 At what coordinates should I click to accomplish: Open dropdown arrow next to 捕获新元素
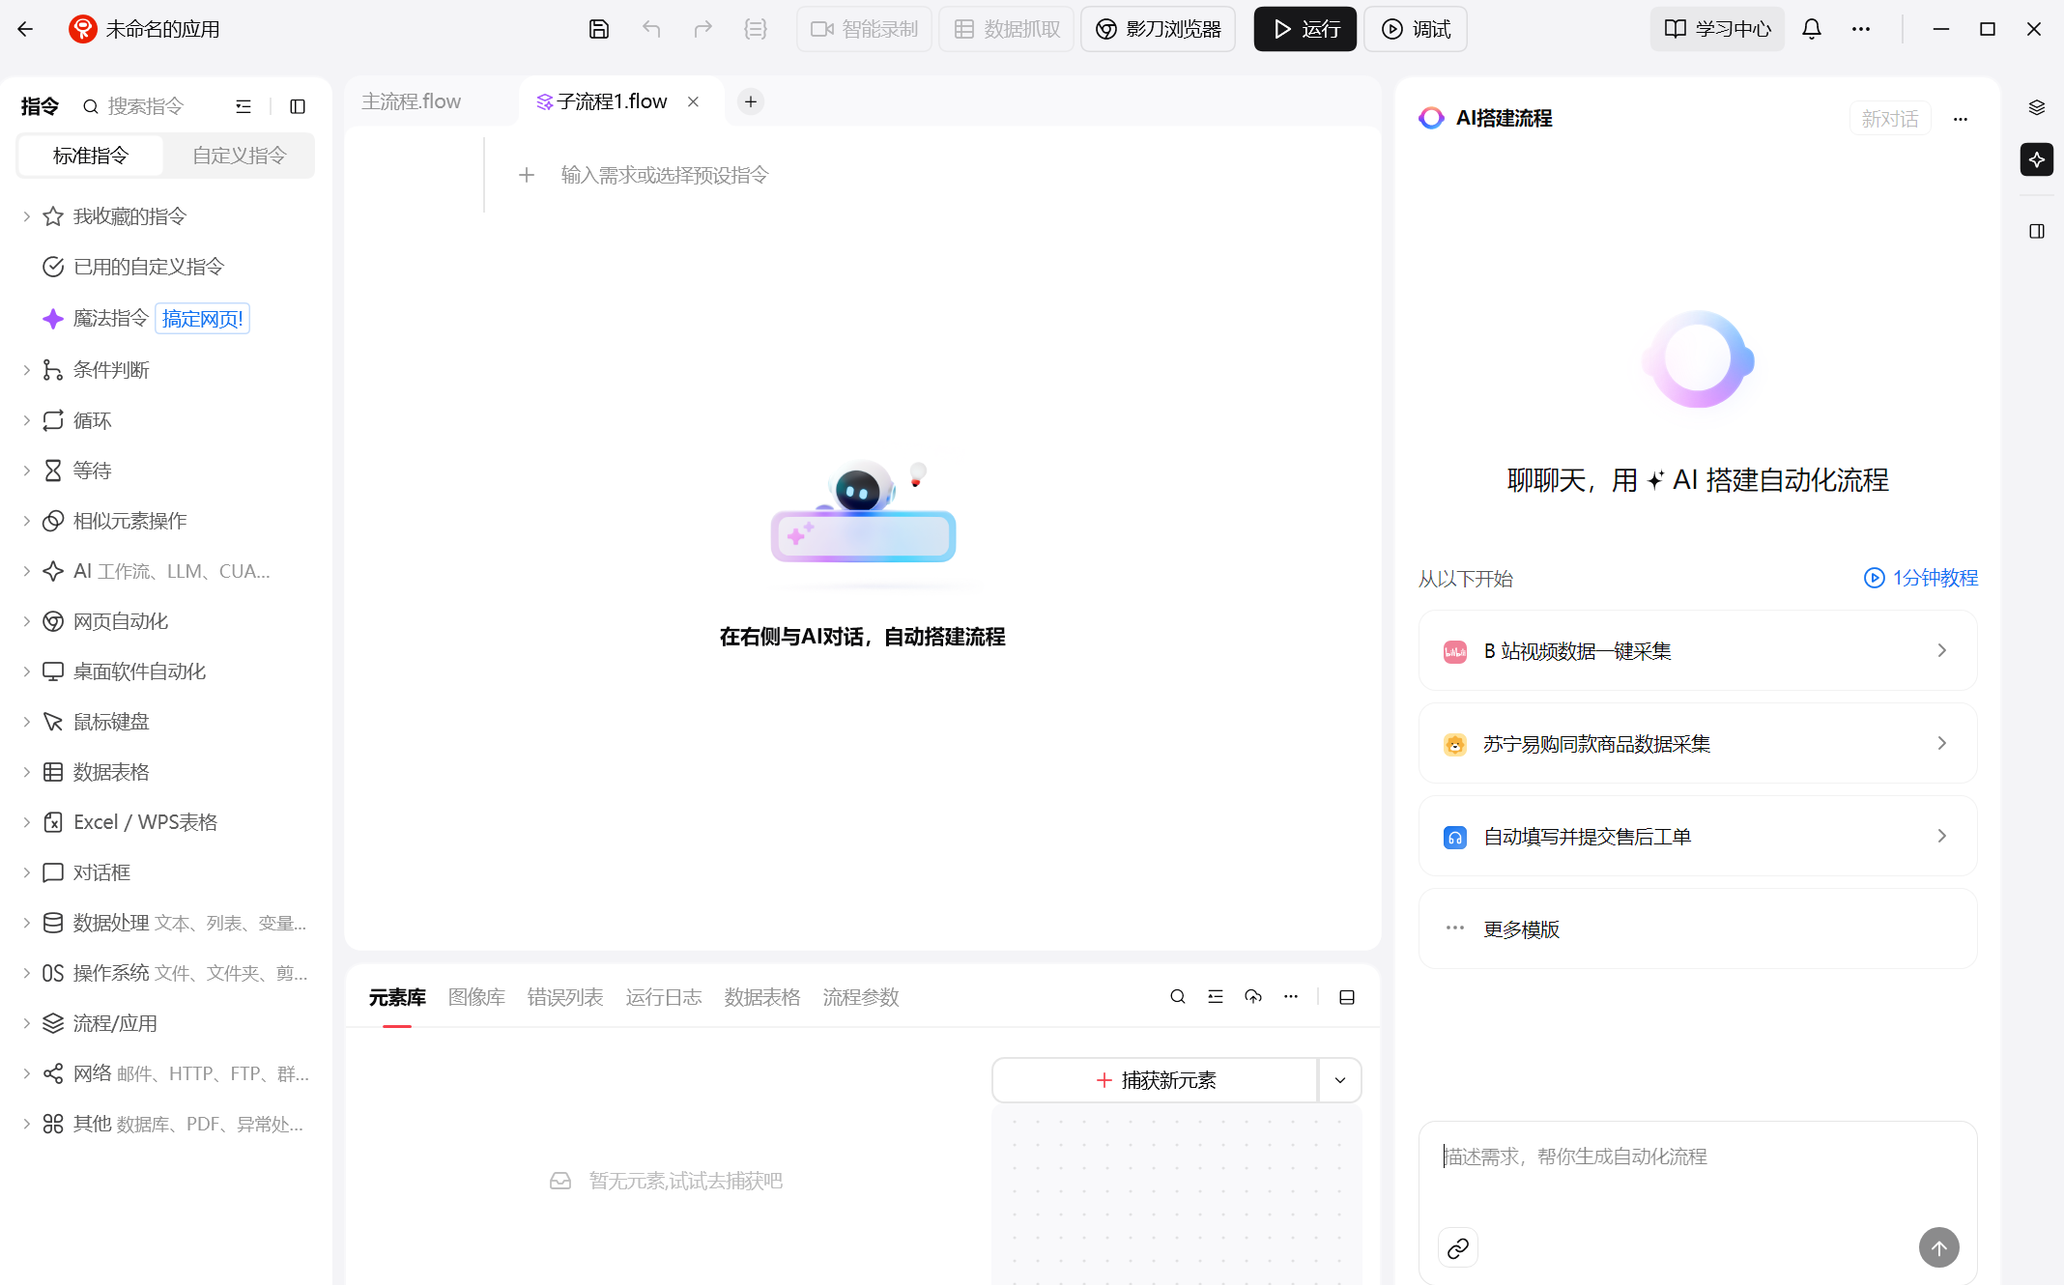[1339, 1080]
